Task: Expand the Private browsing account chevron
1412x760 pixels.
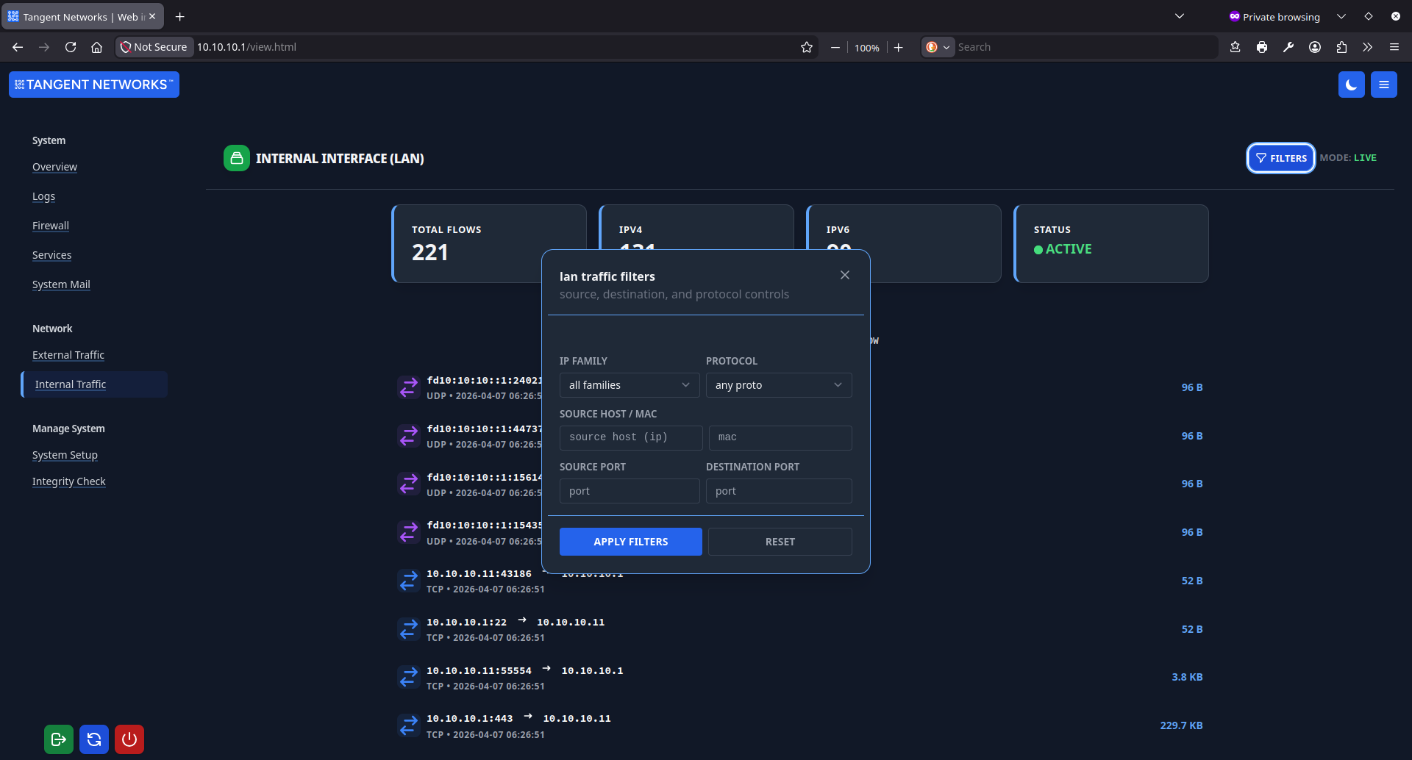Action: click(x=1341, y=15)
